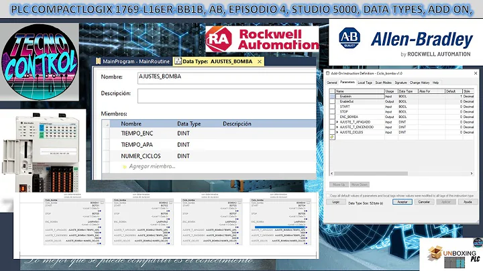Viewport: 483px width, 271px height.
Task: Open the ellipsis button on BOMBA4 block
Action: [309, 203]
